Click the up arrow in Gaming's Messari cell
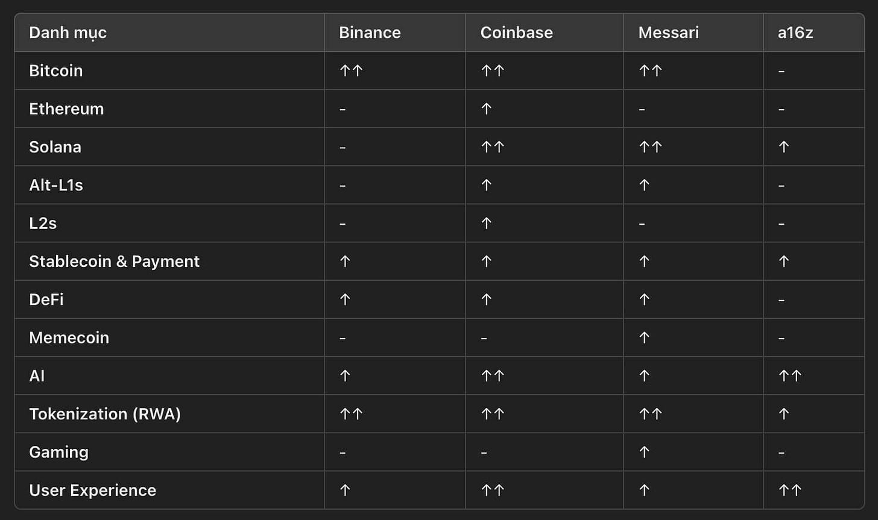Viewport: 878px width, 520px height. 644,452
